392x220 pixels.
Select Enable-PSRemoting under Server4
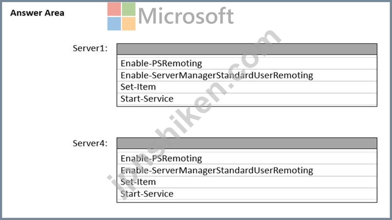tap(247, 158)
